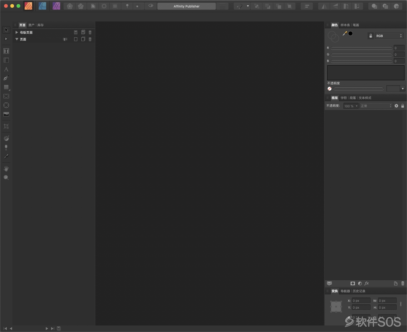This screenshot has height=332, width=407.
Task: Switch to 笔画 tab
Action: click(x=356, y=25)
